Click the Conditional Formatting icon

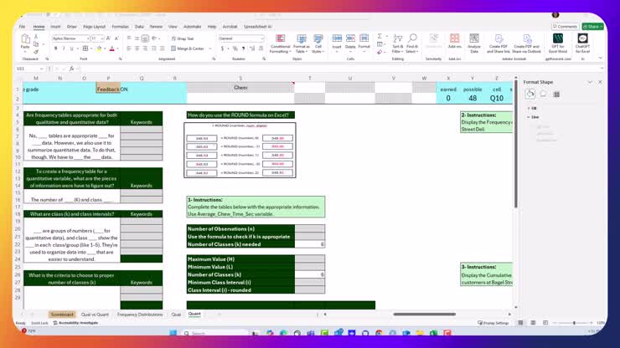[280, 42]
